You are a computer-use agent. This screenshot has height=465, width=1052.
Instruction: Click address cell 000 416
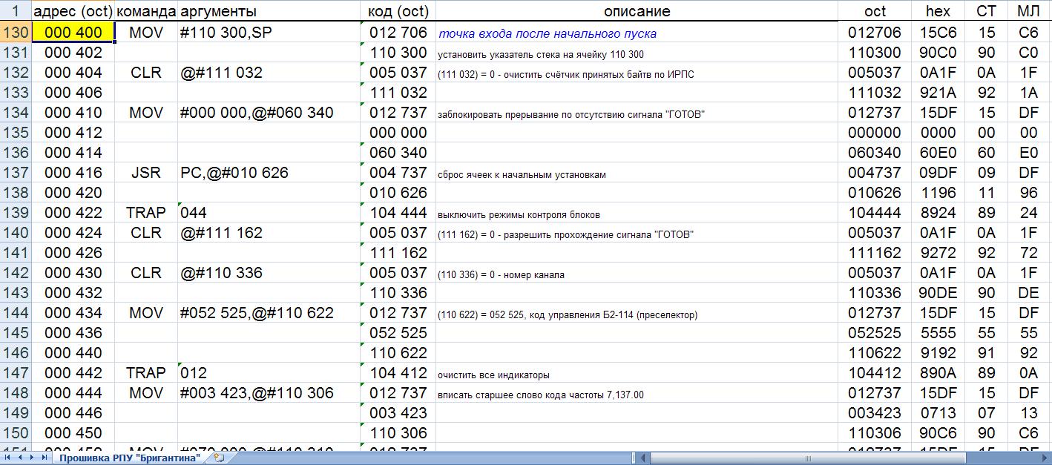[73, 173]
